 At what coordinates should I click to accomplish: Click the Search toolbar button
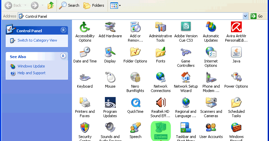(x=69, y=5)
